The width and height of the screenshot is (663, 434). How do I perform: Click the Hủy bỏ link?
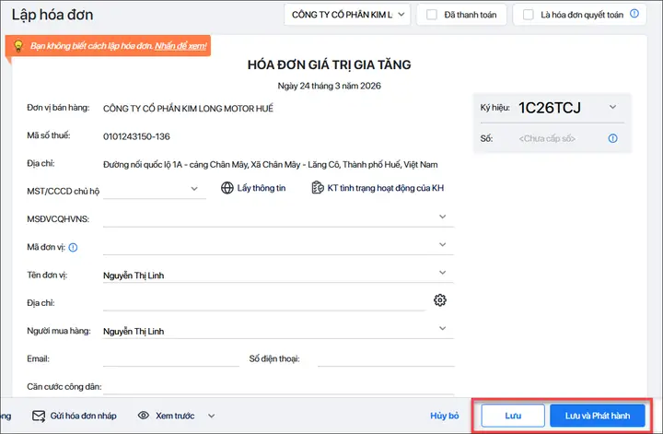445,416
